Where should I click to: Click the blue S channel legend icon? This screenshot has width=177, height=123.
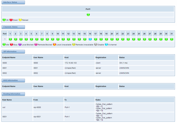coord(106,44)
